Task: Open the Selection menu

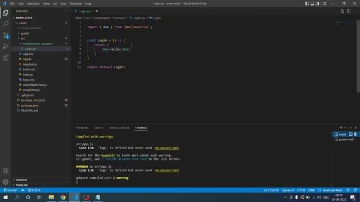Action: pos(33,3)
